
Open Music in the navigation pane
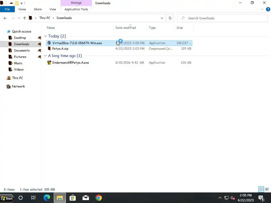point(18,63)
